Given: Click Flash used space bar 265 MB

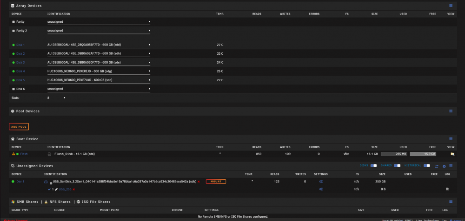Looking at the screenshot, I should coord(394,154).
